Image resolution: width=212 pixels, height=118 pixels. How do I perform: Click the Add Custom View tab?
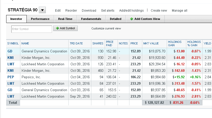click(x=145, y=19)
